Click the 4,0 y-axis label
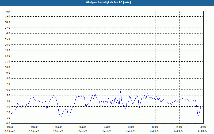214x134 pixels. click(8, 101)
